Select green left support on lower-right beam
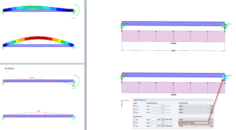Screen dimensions: 236x130 122,78
